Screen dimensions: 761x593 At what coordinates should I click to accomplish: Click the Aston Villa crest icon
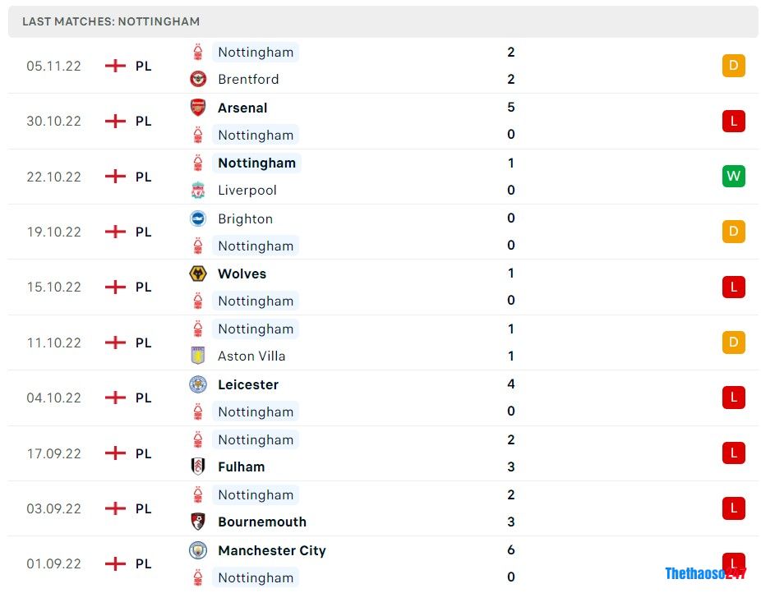(x=197, y=356)
